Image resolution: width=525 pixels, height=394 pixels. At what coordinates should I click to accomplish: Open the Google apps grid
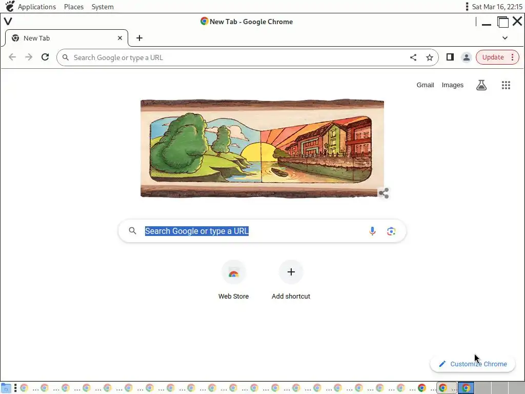click(506, 85)
